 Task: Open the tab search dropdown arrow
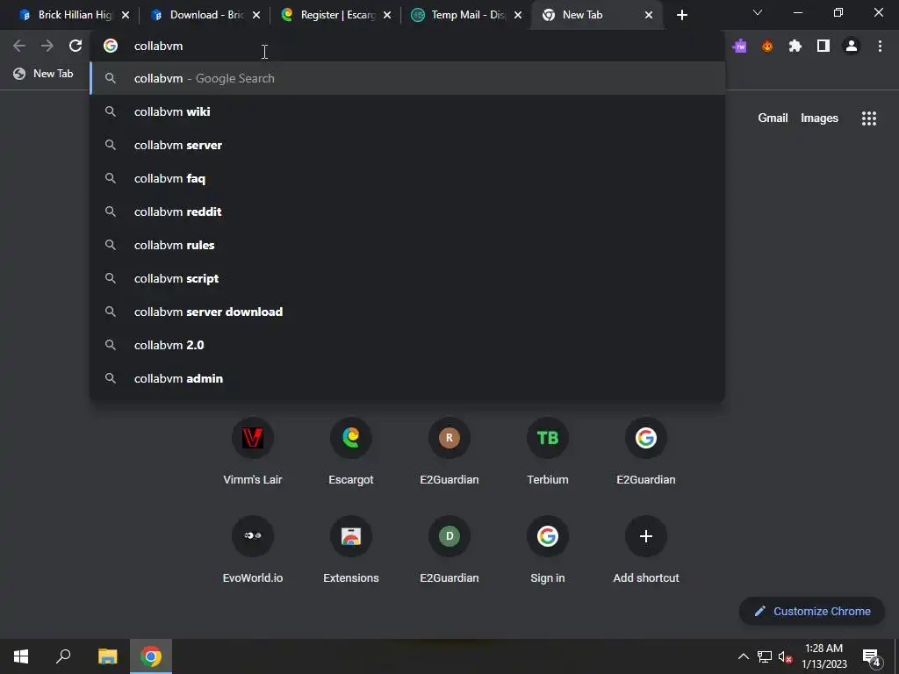(x=758, y=12)
